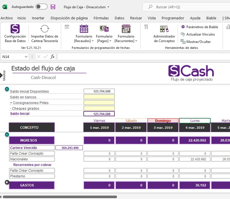Click the CONCEPTO header cell
Screen dimensions: 230x199
click(x=32, y=127)
